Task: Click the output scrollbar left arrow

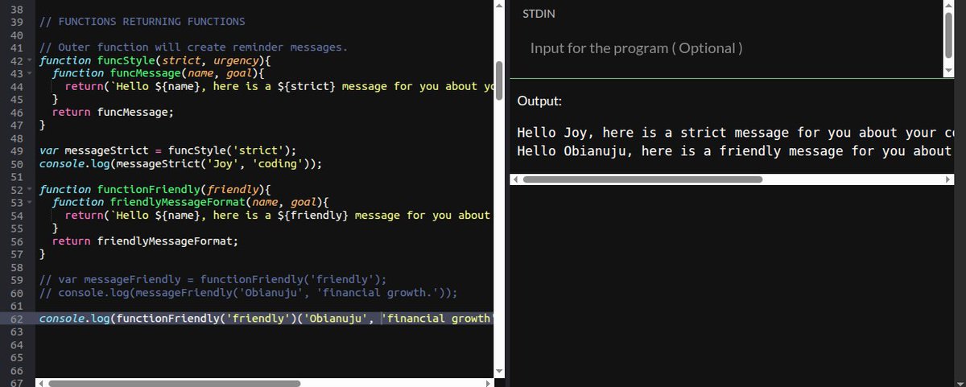Action: click(516, 179)
